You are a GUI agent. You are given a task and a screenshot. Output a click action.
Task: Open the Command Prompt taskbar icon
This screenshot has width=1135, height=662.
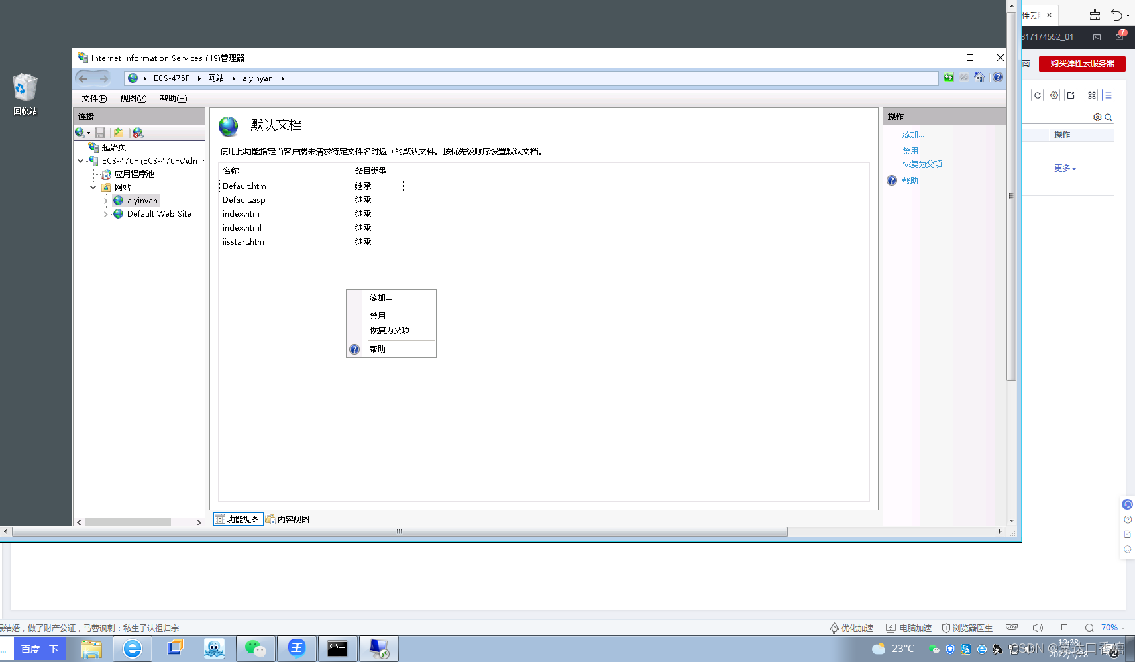pos(337,649)
